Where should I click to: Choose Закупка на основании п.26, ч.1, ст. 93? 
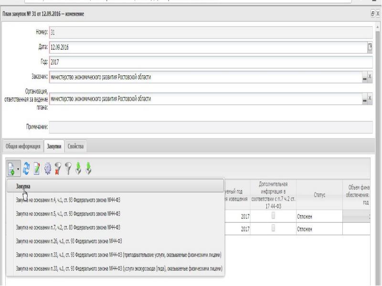(115, 241)
